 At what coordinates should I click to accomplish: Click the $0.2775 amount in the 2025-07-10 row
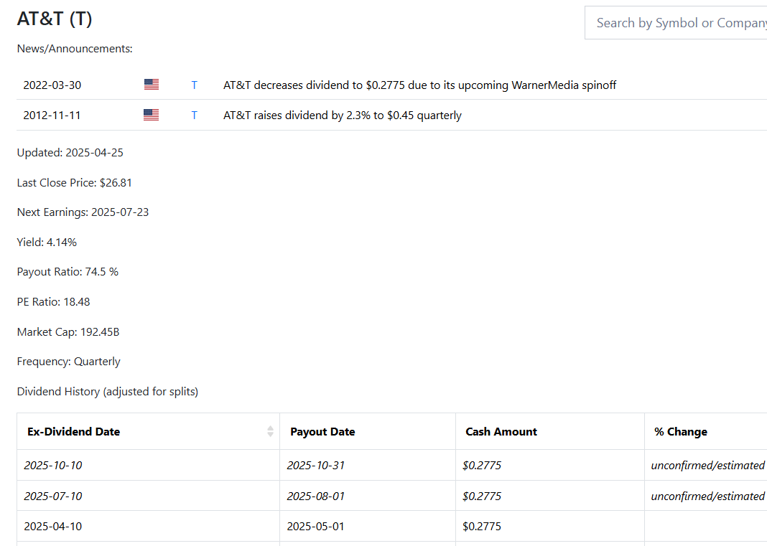(482, 496)
